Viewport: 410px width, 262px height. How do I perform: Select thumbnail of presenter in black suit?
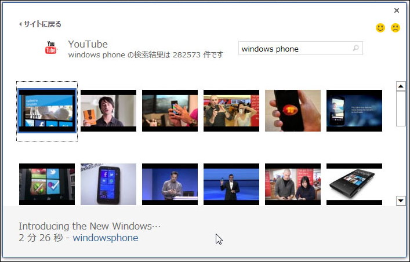point(231,184)
